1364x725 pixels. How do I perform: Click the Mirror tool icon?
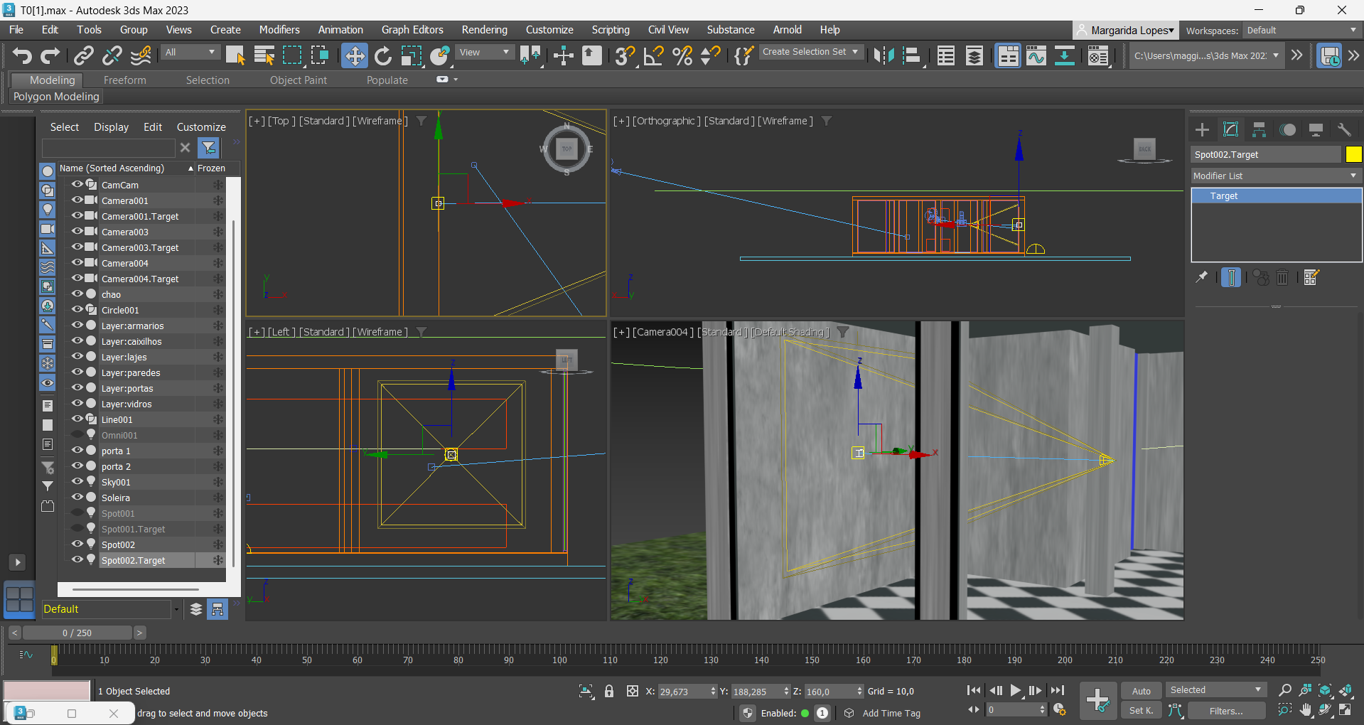(884, 55)
